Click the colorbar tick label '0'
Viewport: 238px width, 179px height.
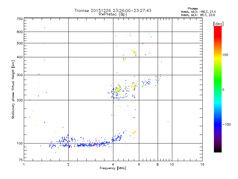[x=223, y=90]
